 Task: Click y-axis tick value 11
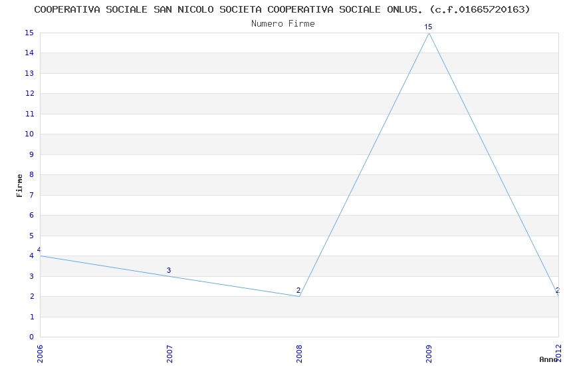click(29, 114)
